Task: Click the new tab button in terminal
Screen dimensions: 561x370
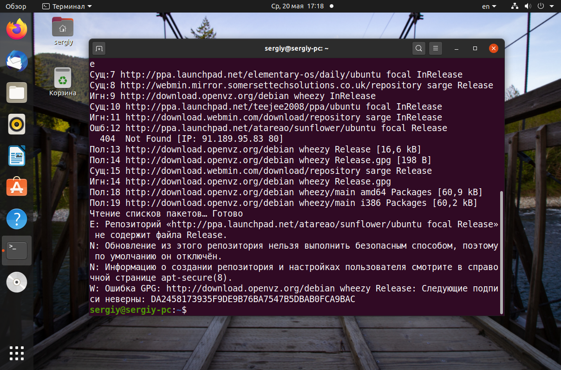Action: point(98,48)
